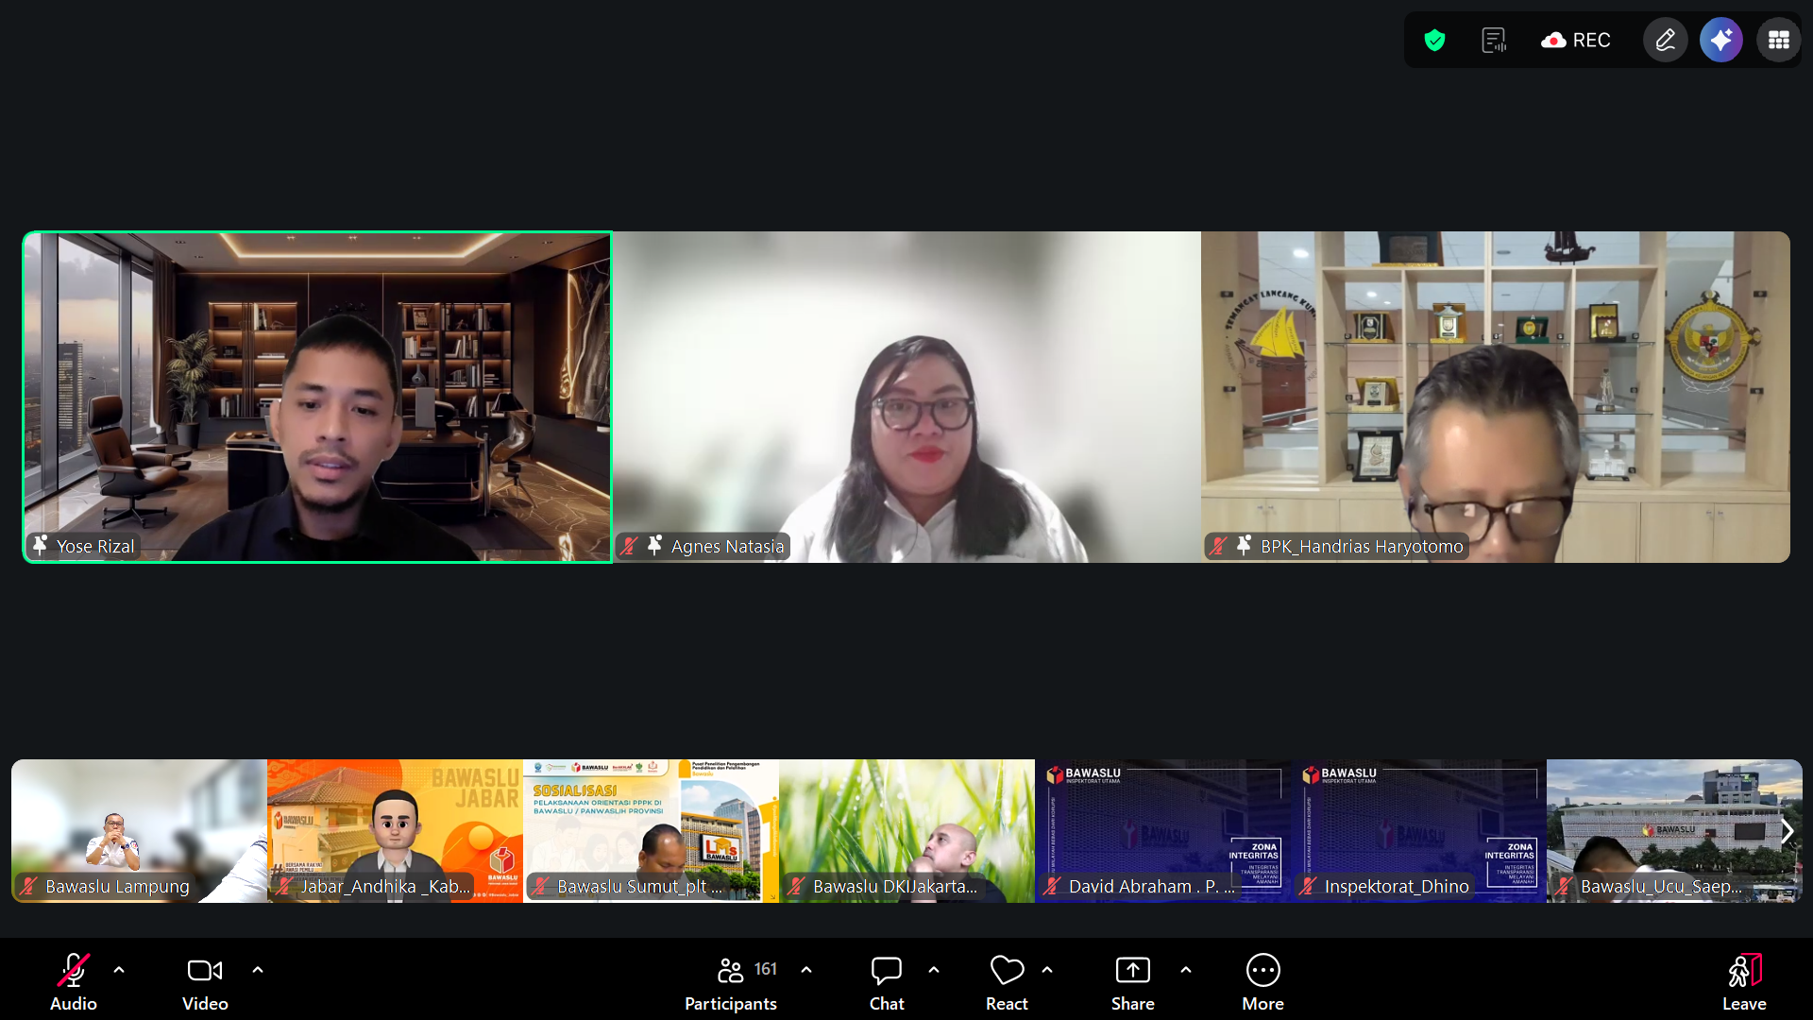The width and height of the screenshot is (1813, 1020).
Task: Expand the audio options arrow
Action: (119, 969)
